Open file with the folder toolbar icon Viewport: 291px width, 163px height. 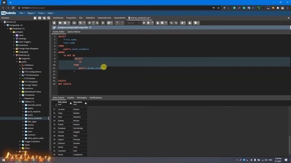click(x=60, y=23)
